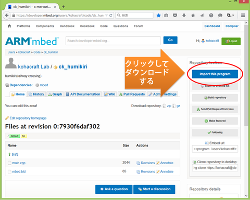Switch to the Wiki tab

click(x=109, y=94)
